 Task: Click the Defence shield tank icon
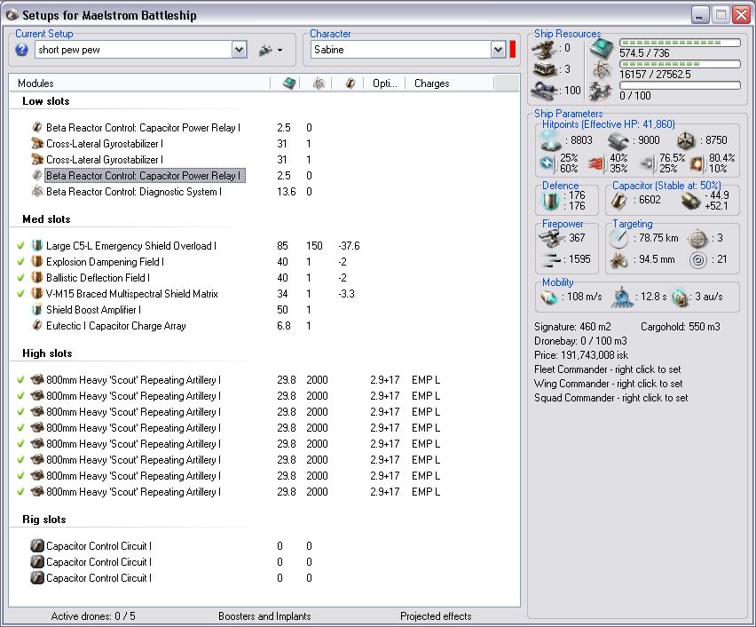click(x=550, y=201)
